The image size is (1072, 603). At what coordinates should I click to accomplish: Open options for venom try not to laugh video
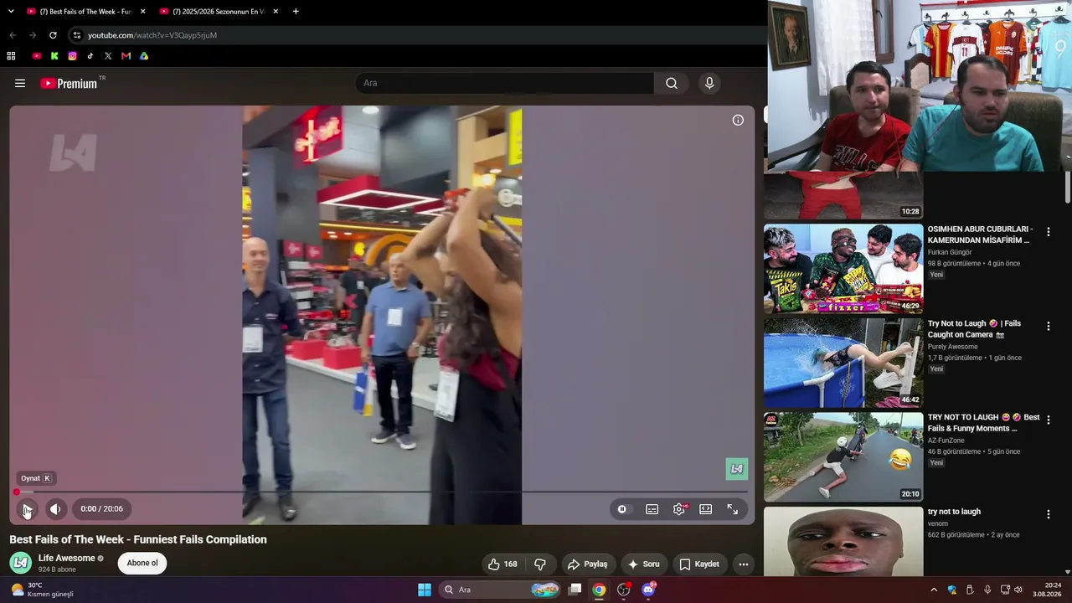(1048, 514)
